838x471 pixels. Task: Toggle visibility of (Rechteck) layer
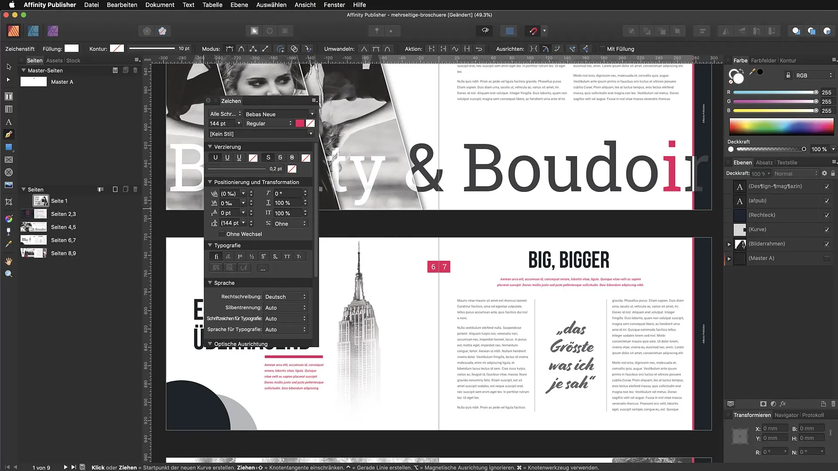coord(827,215)
